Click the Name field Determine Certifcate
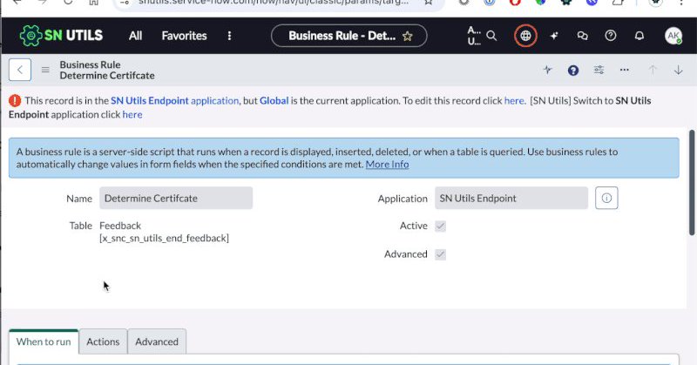 point(176,199)
